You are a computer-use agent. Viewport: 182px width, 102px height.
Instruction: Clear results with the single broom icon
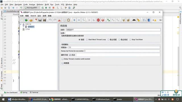point(124,20)
